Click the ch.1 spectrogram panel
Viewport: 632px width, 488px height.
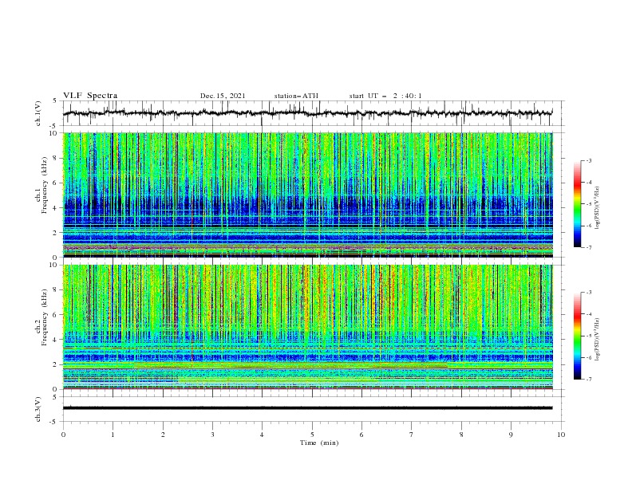(x=308, y=195)
